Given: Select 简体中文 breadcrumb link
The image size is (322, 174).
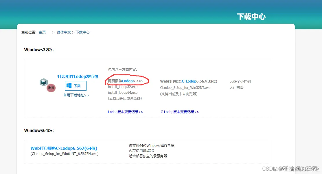Looking at the screenshot, I should tap(64, 32).
